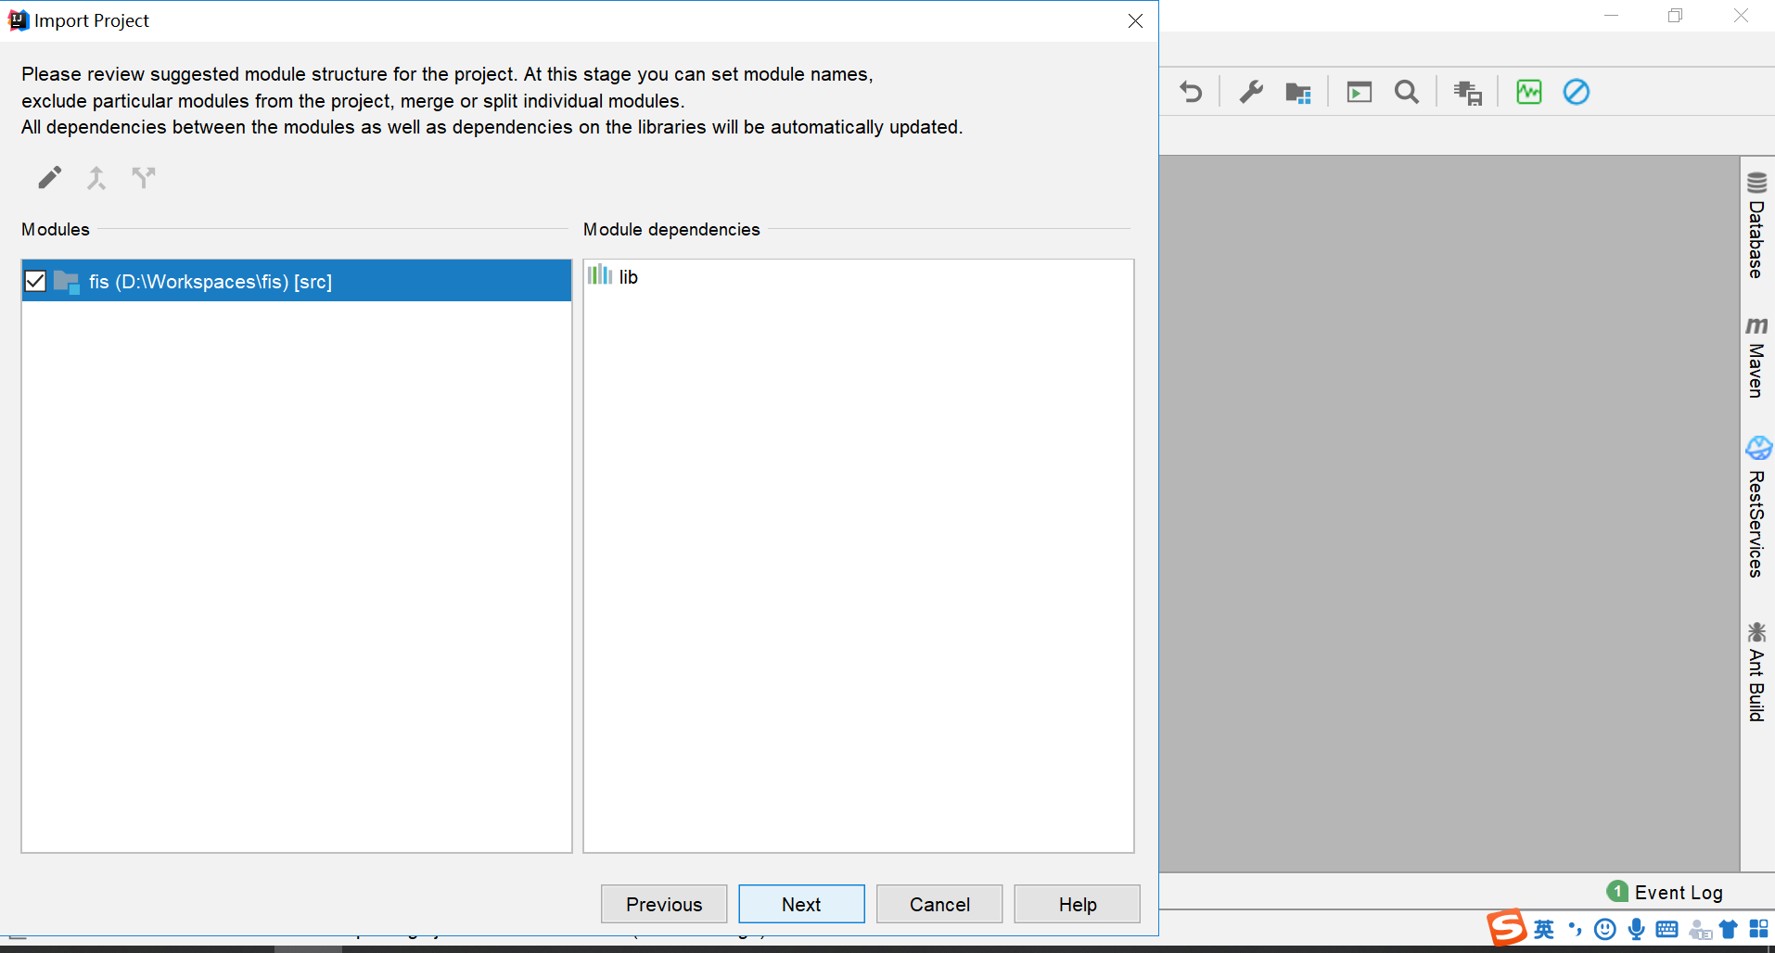This screenshot has width=1775, height=953.
Task: Cancel the Import Project wizard
Action: [939, 904]
